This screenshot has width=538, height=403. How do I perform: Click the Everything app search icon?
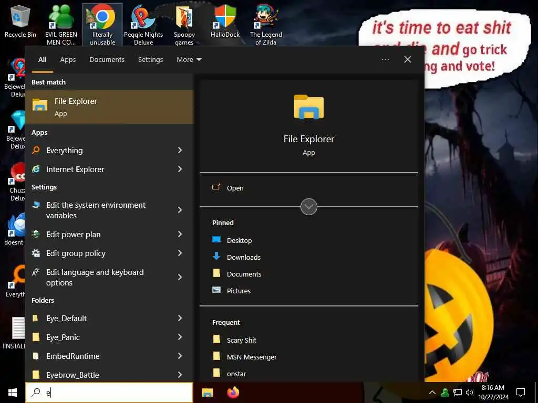pos(36,150)
